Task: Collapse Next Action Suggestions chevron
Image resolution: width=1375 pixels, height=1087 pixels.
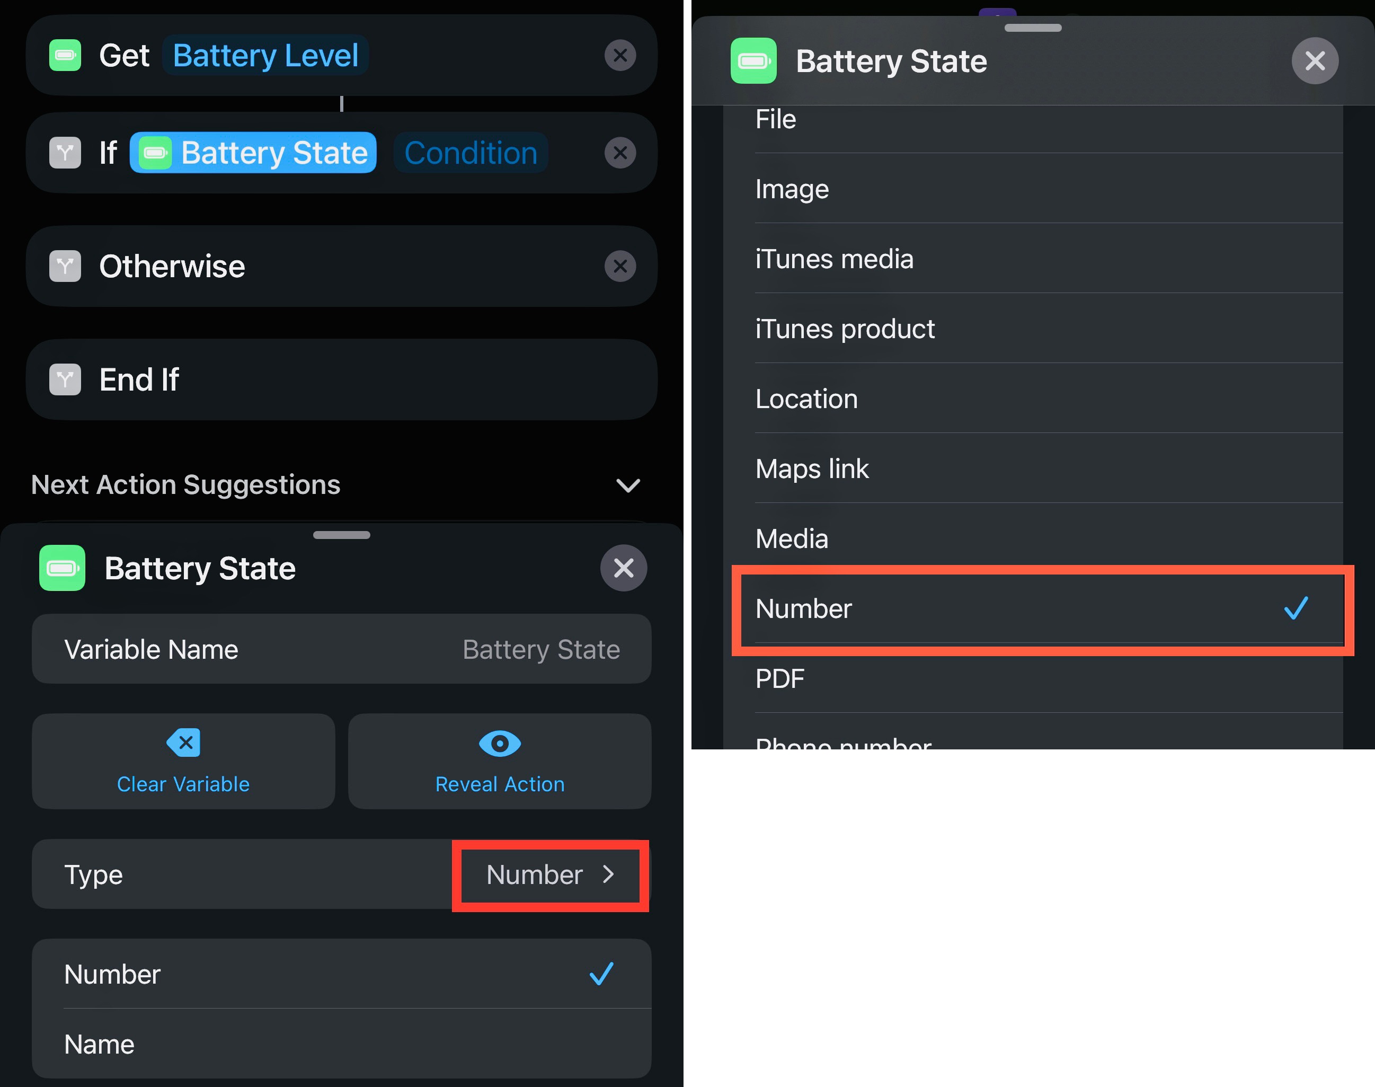Action: tap(628, 485)
